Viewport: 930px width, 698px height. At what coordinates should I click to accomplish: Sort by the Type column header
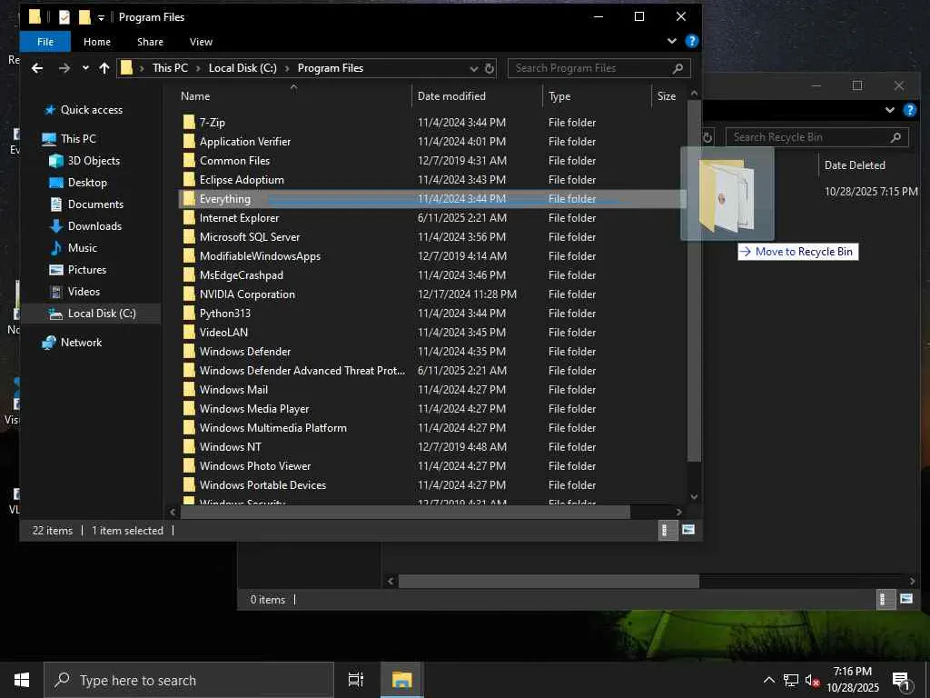[597, 96]
